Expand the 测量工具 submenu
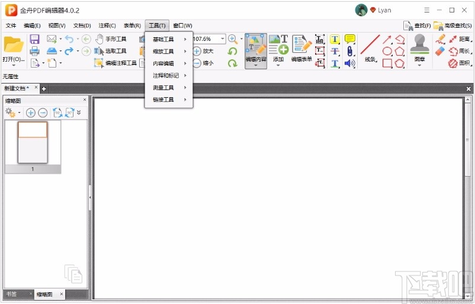The width and height of the screenshot is (475, 304). [169, 88]
